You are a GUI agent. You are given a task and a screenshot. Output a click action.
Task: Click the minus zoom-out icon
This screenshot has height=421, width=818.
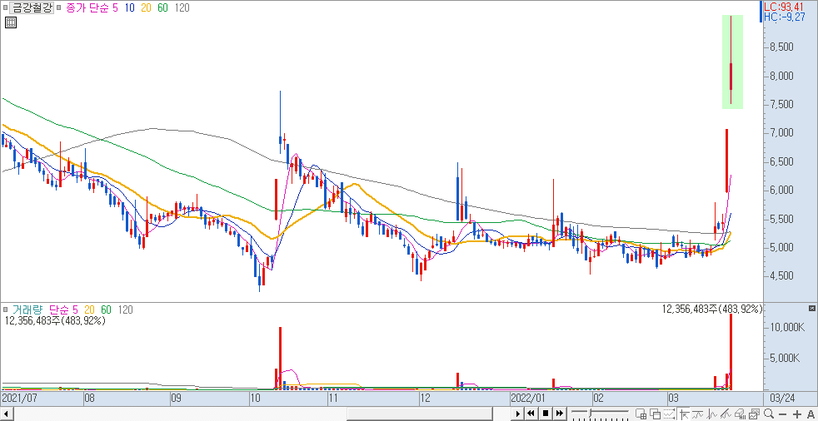[x=782, y=414]
